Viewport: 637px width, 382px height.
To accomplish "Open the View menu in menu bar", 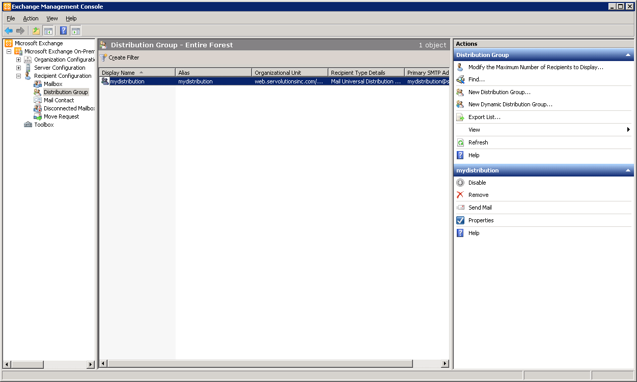I will [52, 18].
